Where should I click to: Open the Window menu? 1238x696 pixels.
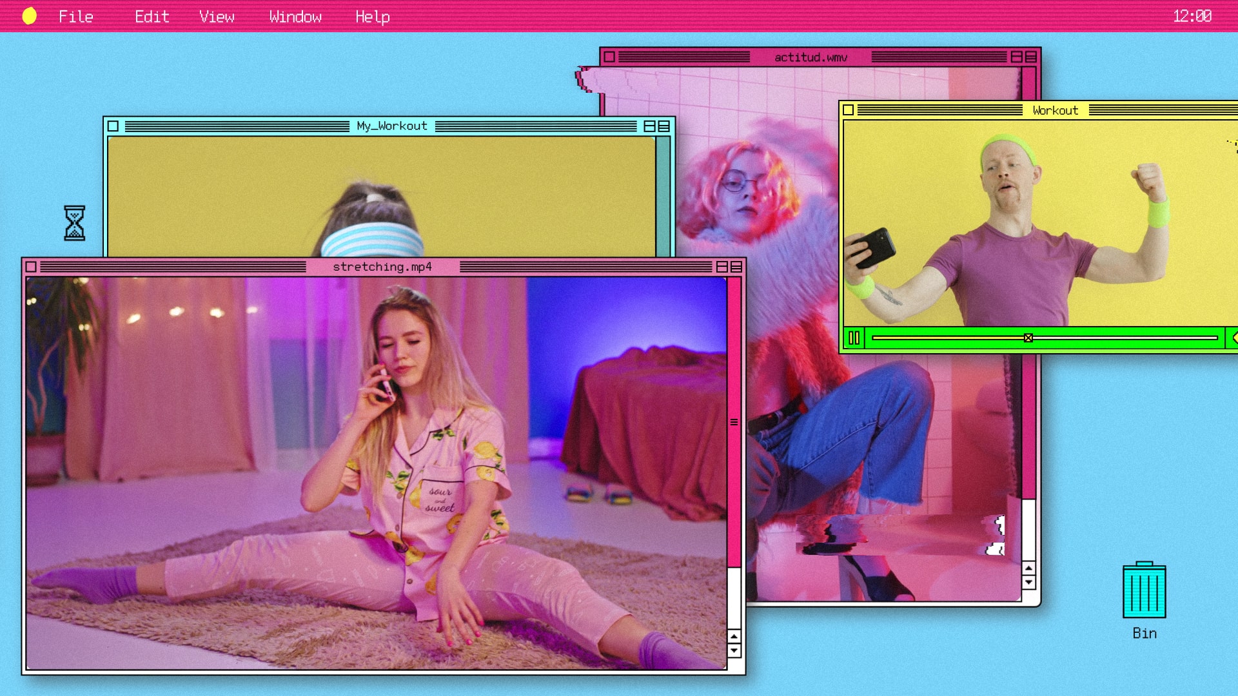click(295, 17)
